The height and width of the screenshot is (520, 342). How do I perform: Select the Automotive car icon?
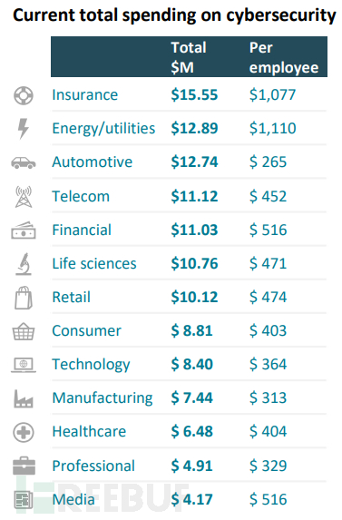24,162
